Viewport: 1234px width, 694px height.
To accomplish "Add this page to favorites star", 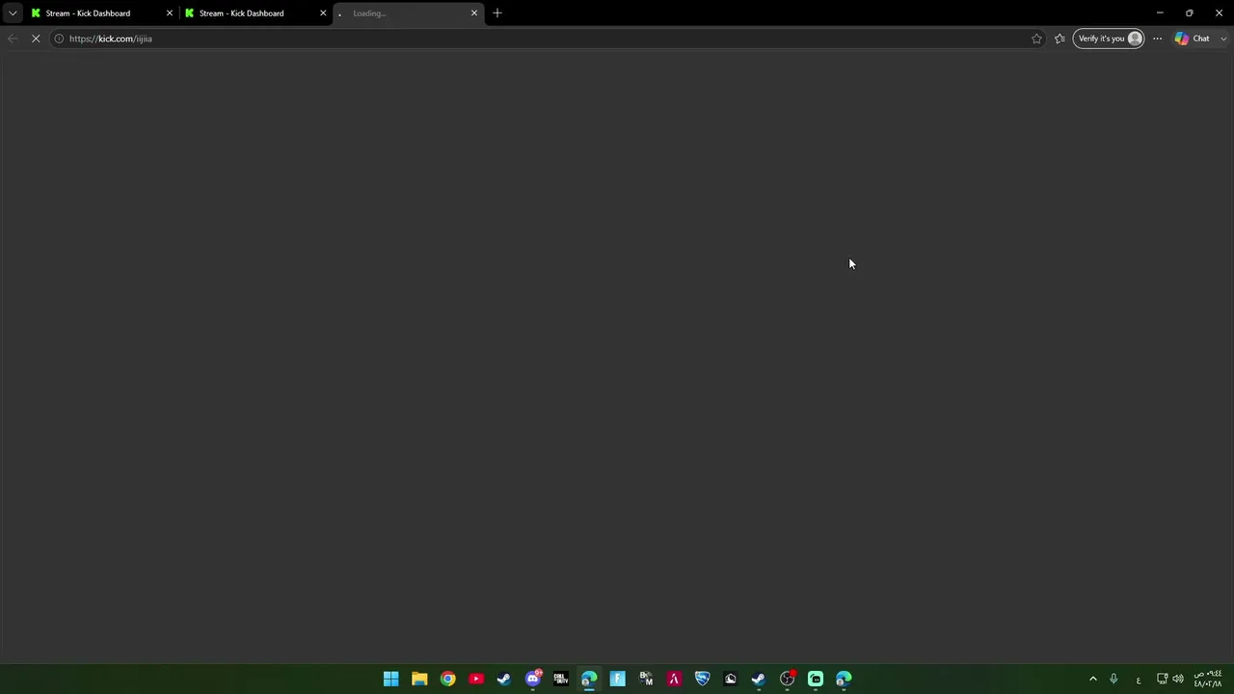I will coord(1036,39).
